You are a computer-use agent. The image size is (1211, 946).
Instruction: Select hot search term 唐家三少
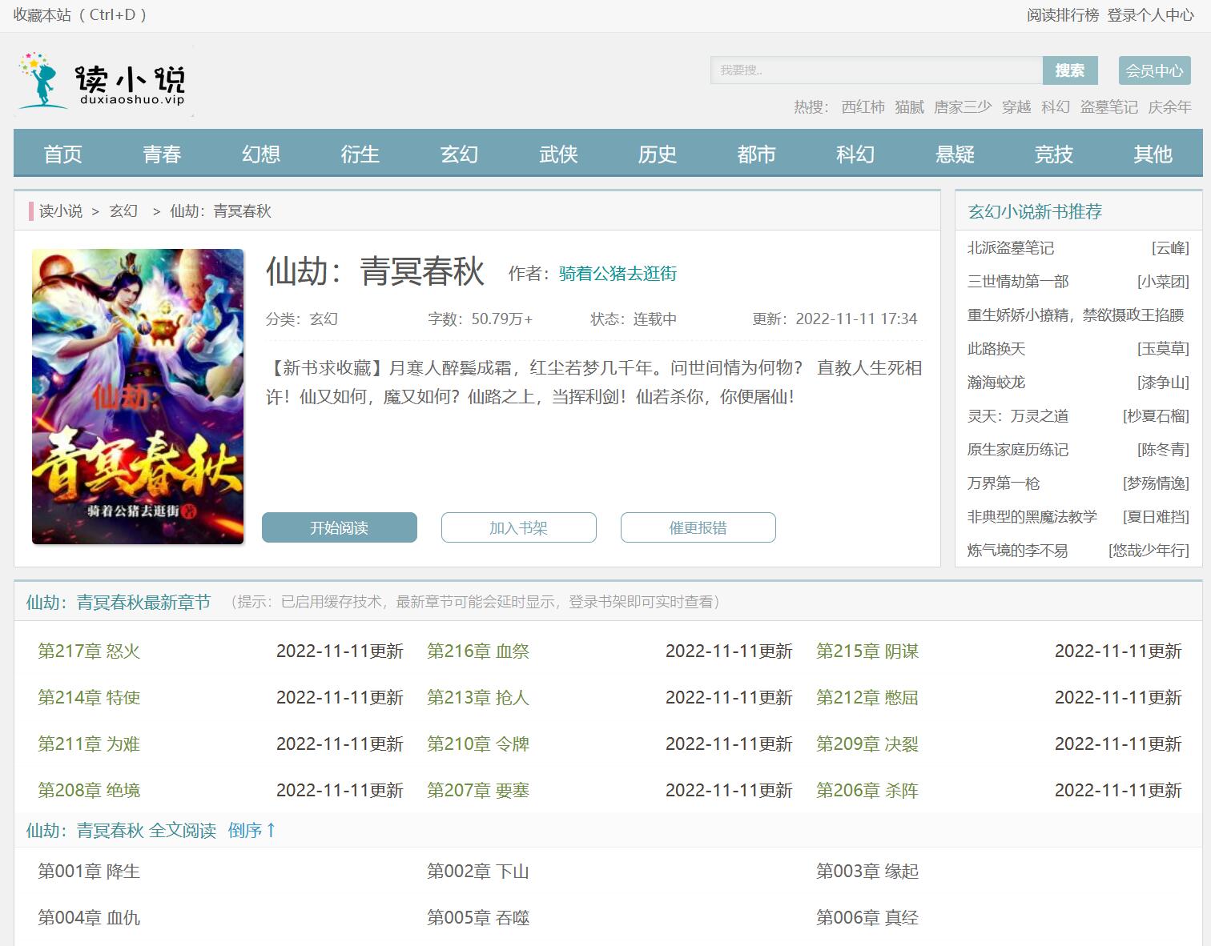point(963,107)
